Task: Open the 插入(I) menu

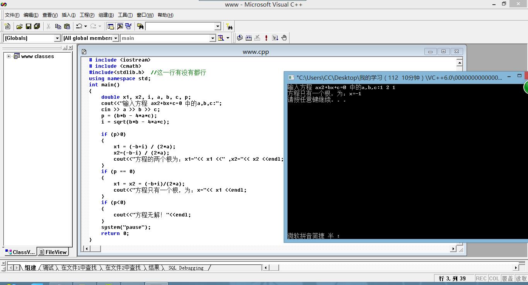Action: [x=68, y=15]
